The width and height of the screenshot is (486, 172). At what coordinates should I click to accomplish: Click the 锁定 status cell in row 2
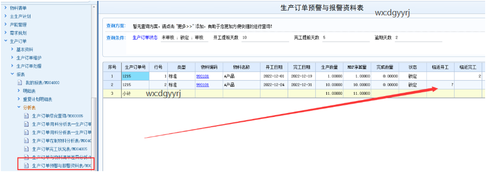(x=413, y=85)
